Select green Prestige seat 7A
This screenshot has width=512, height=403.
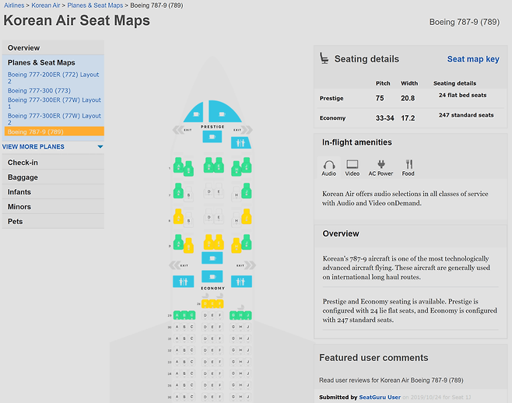[x=178, y=191]
